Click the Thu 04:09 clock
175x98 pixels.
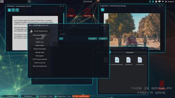tap(87, 2)
